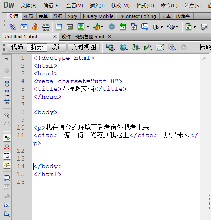Select the parent tag
Screen dimensions: 211x220
pos(7,115)
